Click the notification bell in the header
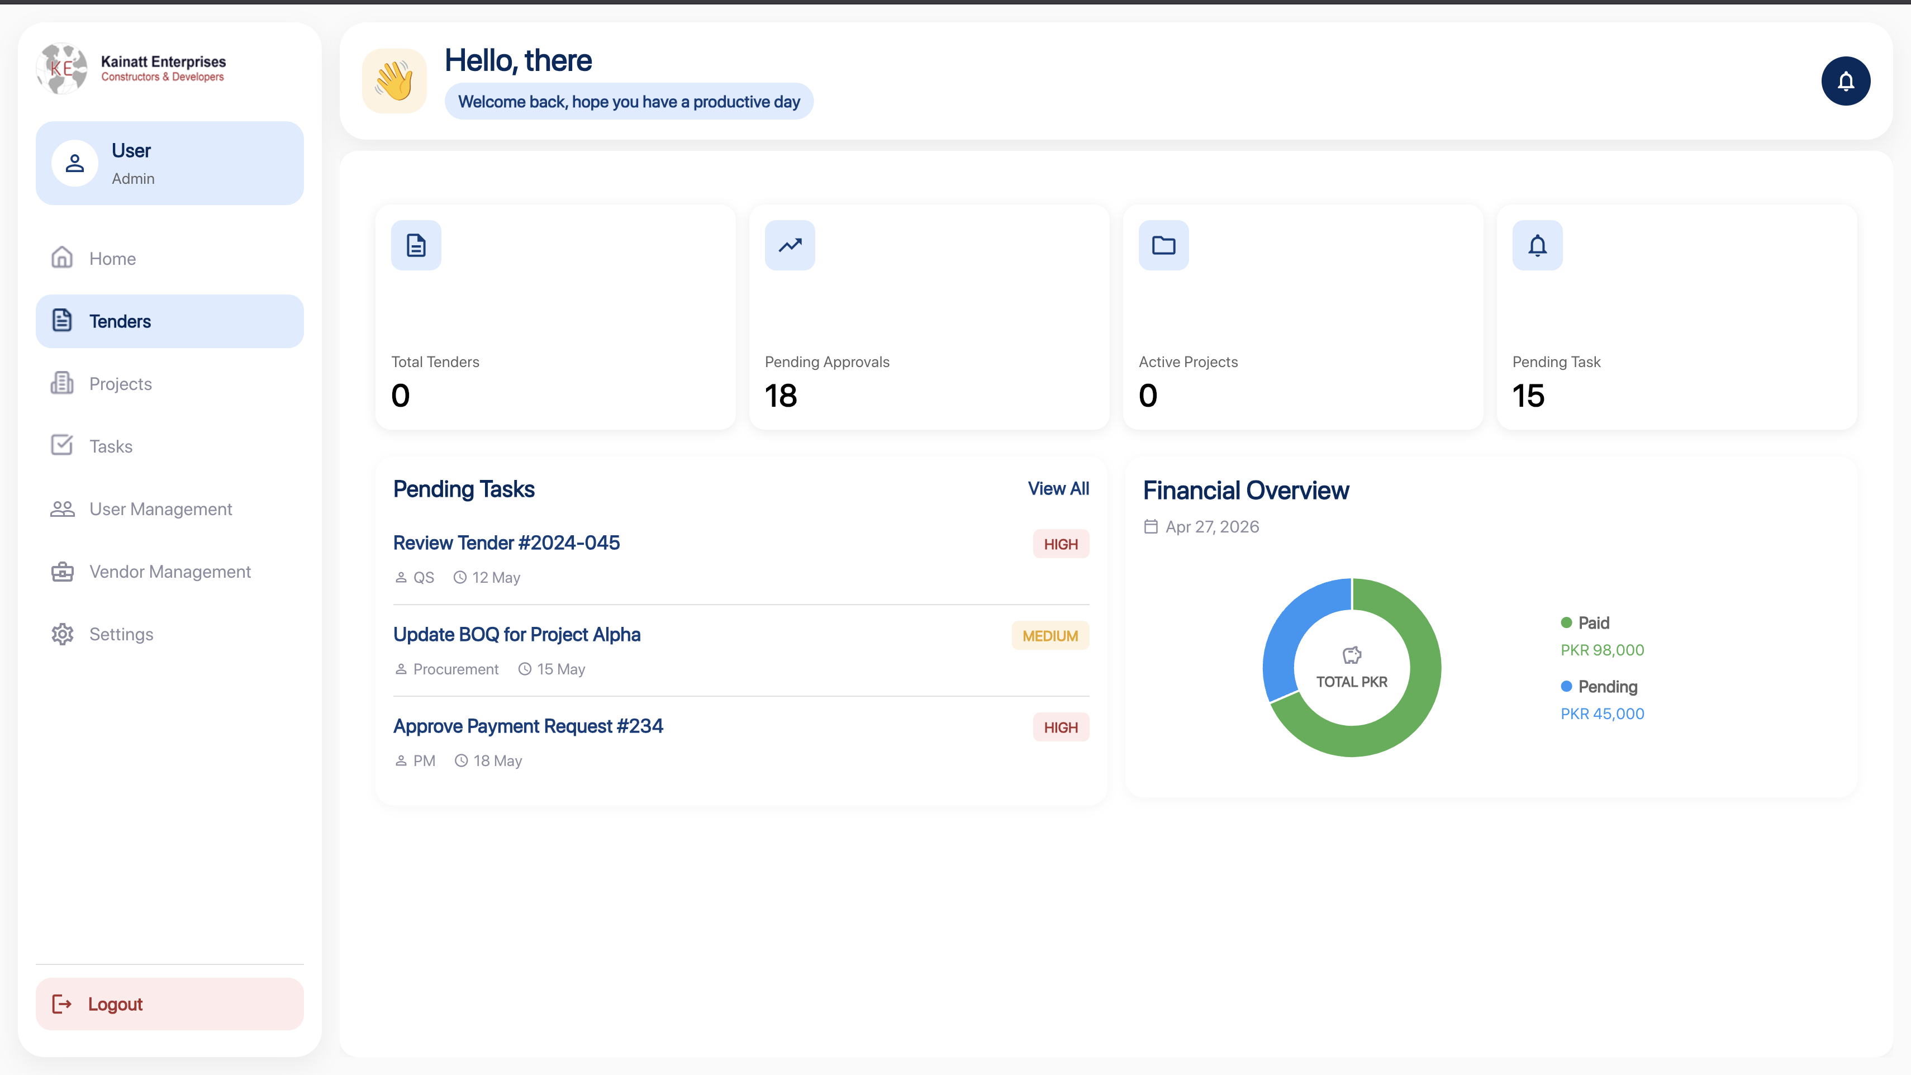The image size is (1911, 1075). point(1845,81)
